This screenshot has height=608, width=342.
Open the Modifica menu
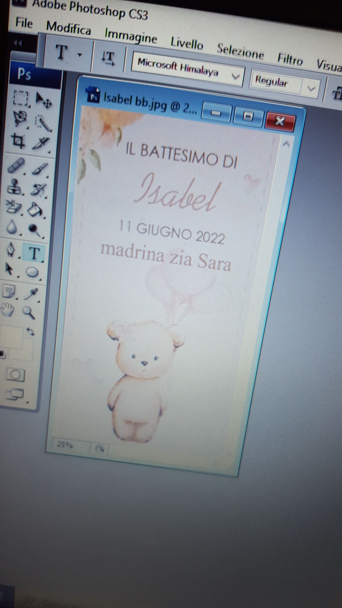[68, 28]
